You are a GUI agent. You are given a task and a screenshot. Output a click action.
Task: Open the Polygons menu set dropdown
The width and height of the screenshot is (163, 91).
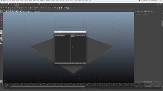(x=4, y=4)
